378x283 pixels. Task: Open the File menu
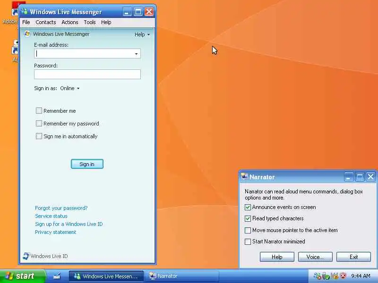pyautogui.click(x=26, y=22)
